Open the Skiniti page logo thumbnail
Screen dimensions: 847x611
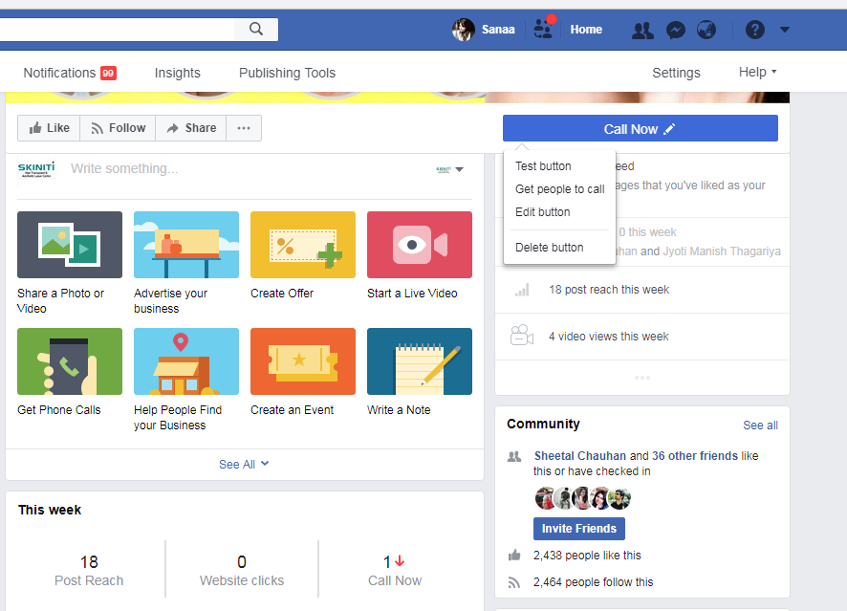point(36,169)
